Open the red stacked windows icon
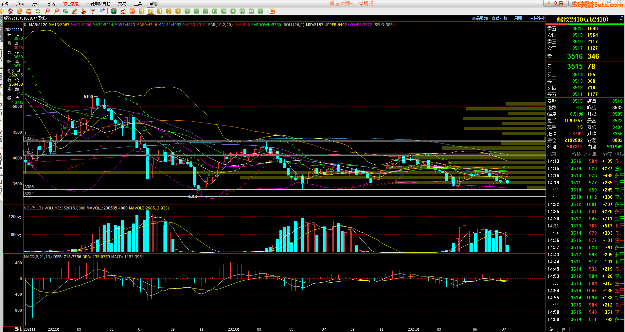Image resolution: width=625 pixels, height=332 pixels. click(x=65, y=11)
